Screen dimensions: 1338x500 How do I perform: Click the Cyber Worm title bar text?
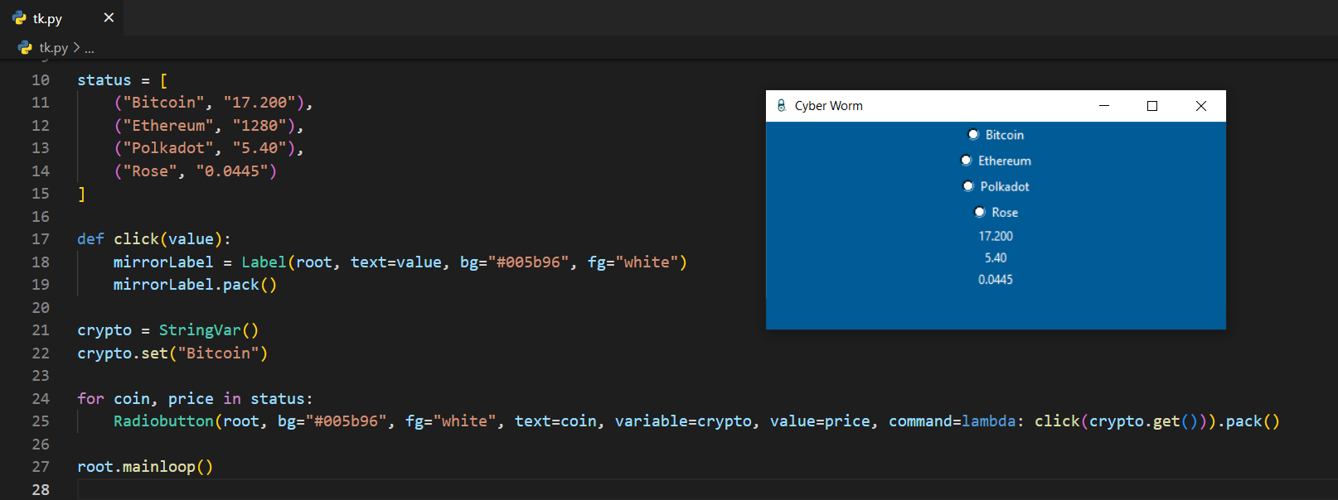pos(828,106)
